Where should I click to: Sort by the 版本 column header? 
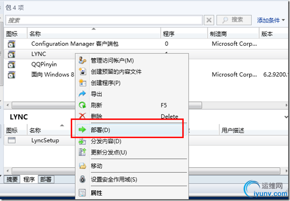point(274,34)
